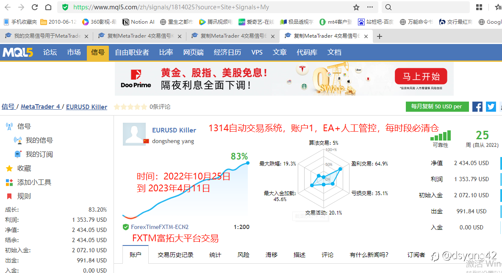Screen dimensions: 502x273
Task: Switch to the 交易历史记录 tab
Action: [175, 255]
